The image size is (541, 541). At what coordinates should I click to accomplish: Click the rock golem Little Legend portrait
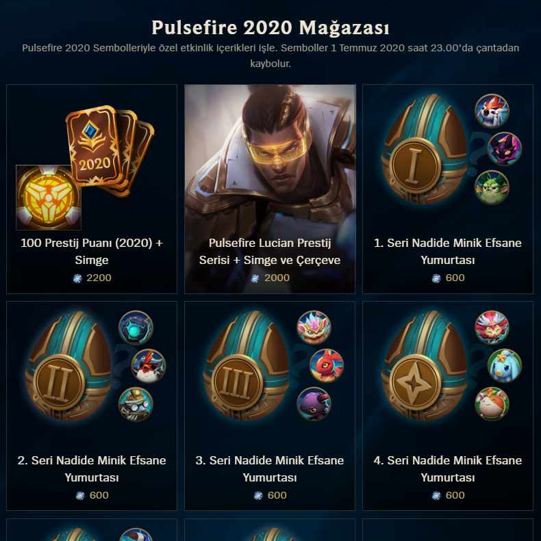coord(136,328)
